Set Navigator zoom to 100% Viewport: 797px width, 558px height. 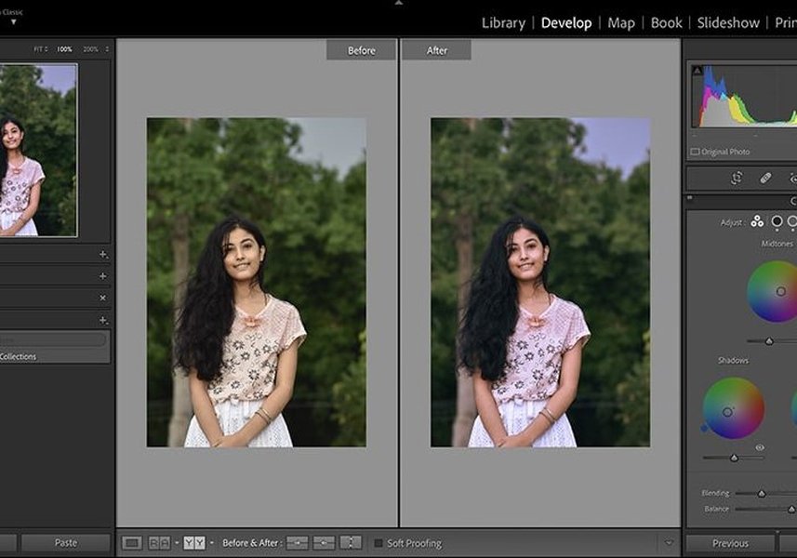pyautogui.click(x=64, y=49)
